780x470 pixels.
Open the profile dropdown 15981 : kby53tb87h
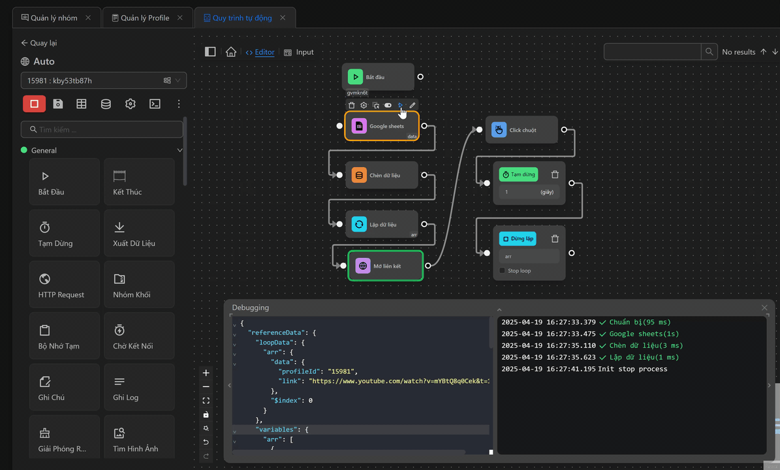click(103, 81)
